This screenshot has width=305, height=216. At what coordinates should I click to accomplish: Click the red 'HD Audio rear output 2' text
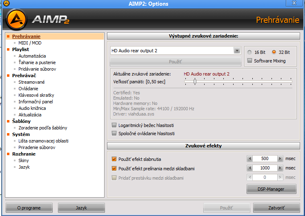click(x=207, y=74)
